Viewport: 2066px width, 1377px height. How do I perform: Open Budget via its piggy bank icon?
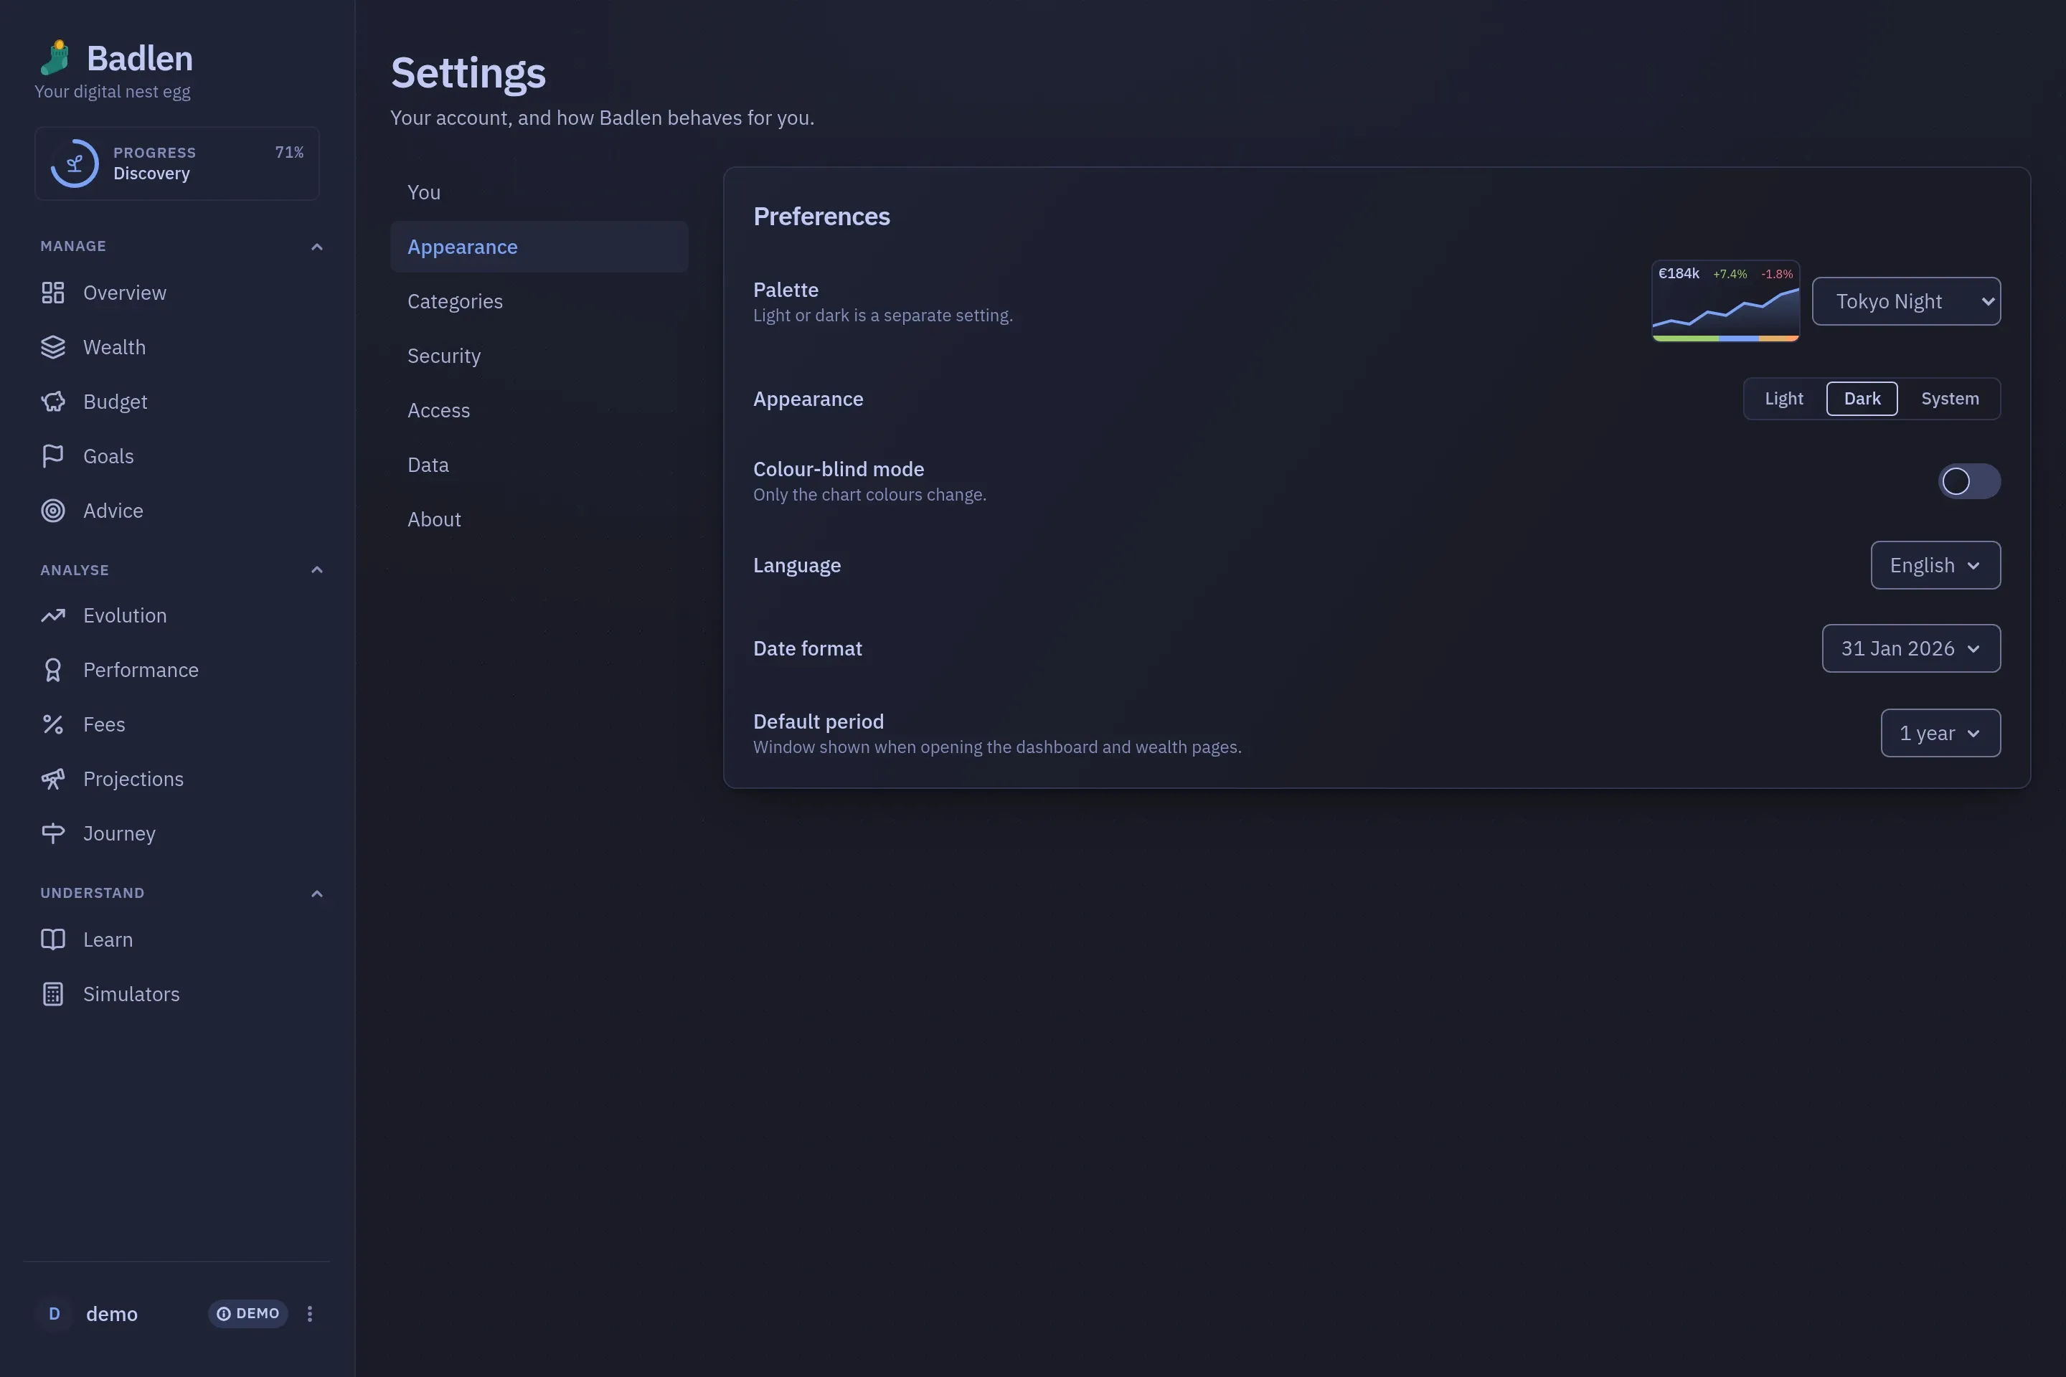pyautogui.click(x=52, y=402)
